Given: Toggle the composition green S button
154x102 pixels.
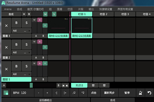Looking at the screenshot, I should click(x=54, y=14).
